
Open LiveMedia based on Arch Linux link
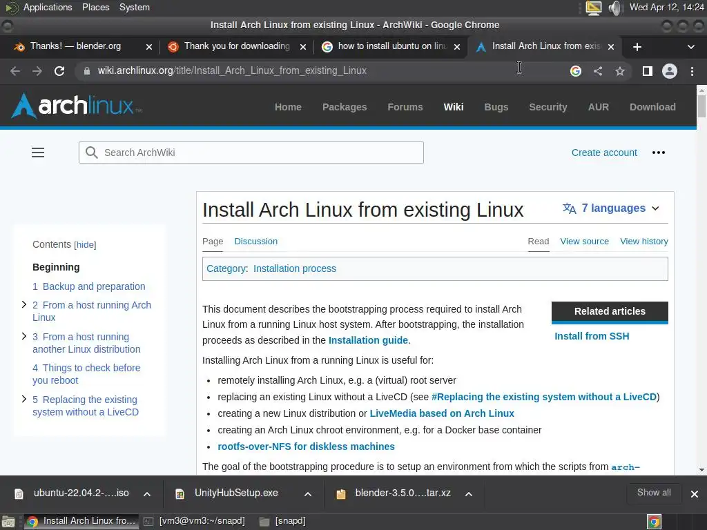441,414
